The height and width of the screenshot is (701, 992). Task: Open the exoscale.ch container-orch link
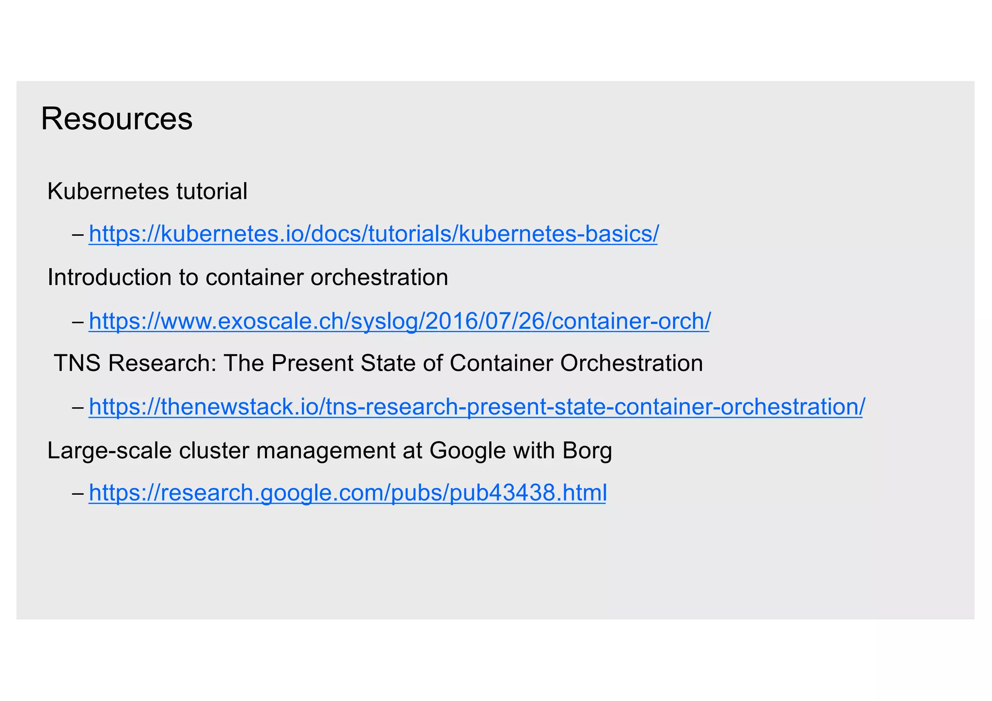[399, 321]
